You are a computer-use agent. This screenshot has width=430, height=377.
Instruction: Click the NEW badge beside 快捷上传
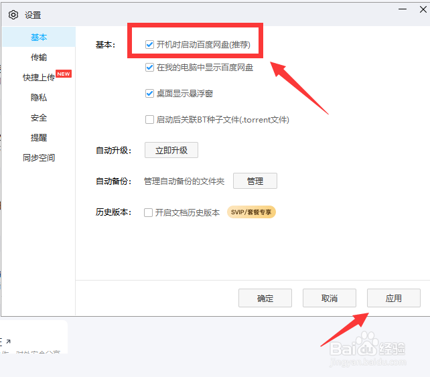pos(64,74)
